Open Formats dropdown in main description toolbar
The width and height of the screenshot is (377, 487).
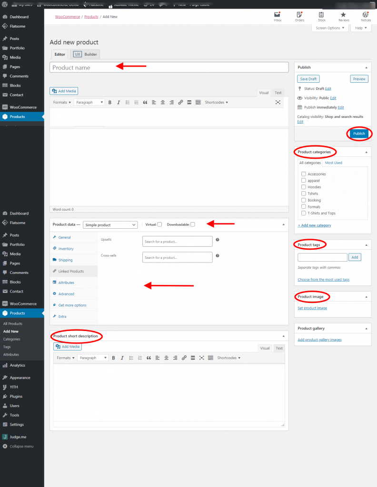tap(62, 102)
